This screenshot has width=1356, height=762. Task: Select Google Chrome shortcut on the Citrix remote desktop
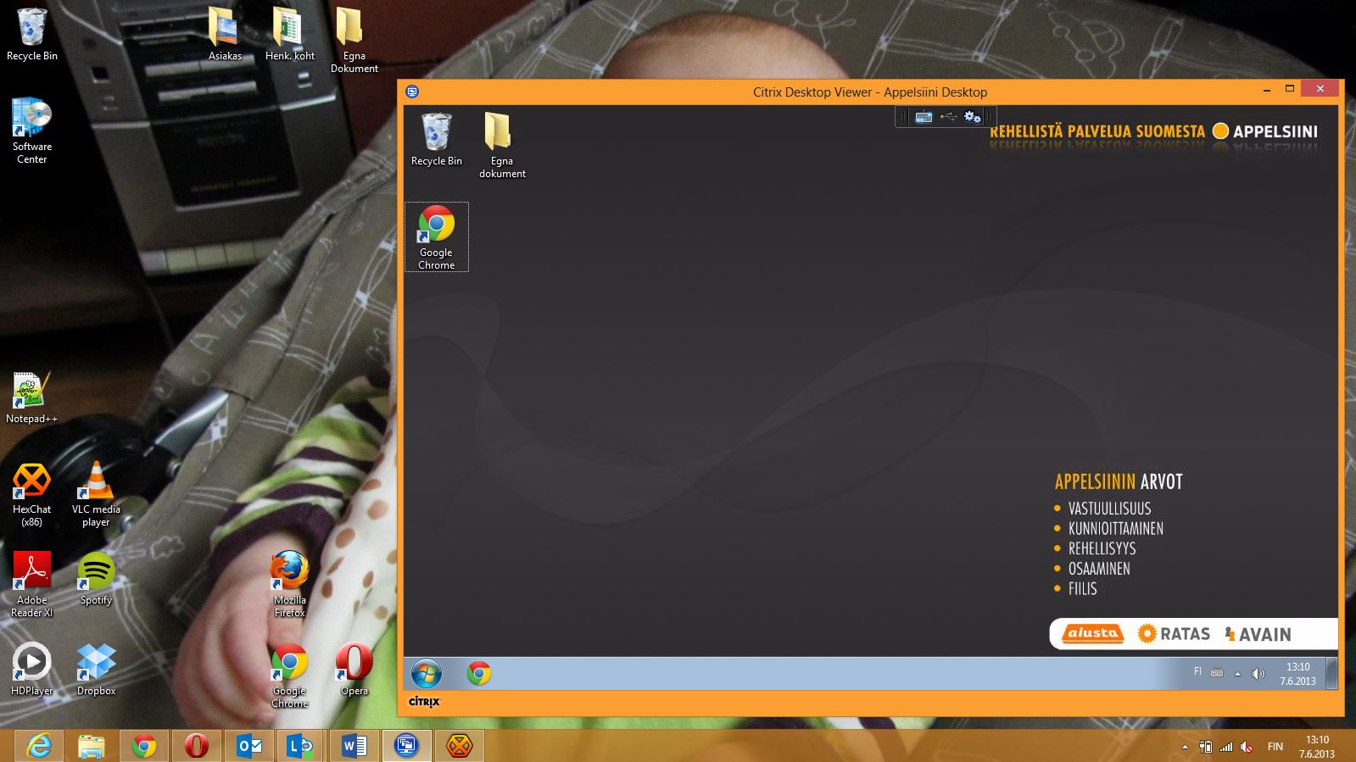[436, 236]
